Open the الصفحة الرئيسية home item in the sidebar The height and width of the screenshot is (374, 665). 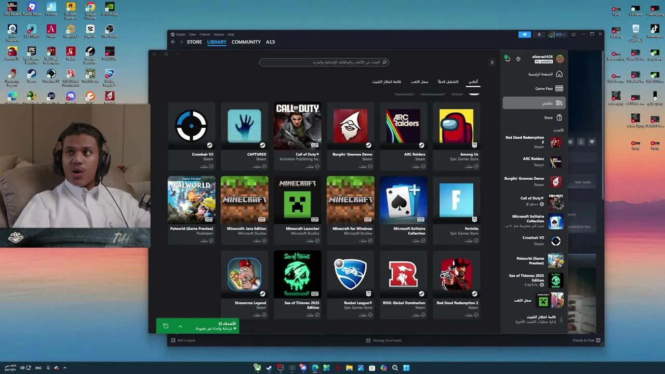pyautogui.click(x=533, y=74)
